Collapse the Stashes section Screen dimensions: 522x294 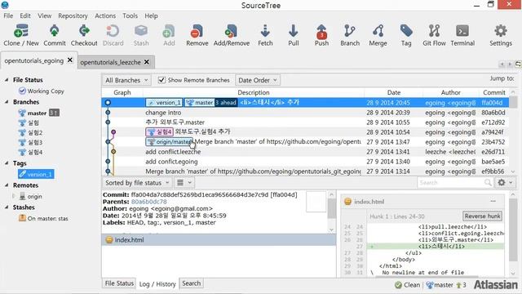coord(7,207)
